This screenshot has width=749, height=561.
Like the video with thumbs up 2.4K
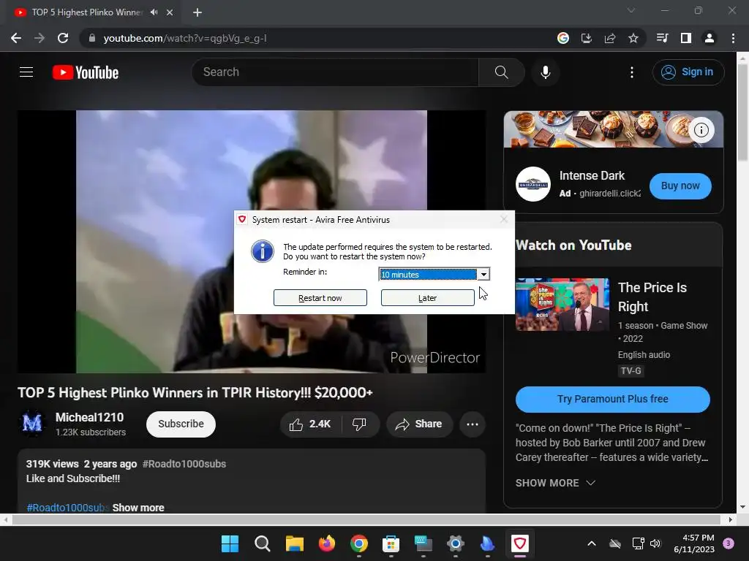(x=310, y=424)
